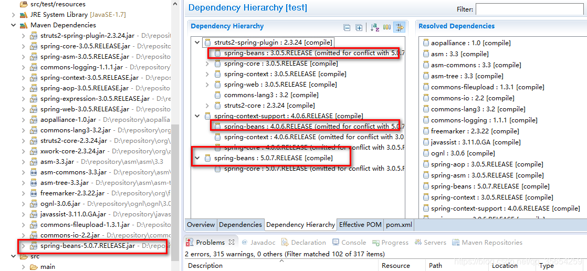
Task: Click the Maven Repositories view icon
Action: coord(456,242)
